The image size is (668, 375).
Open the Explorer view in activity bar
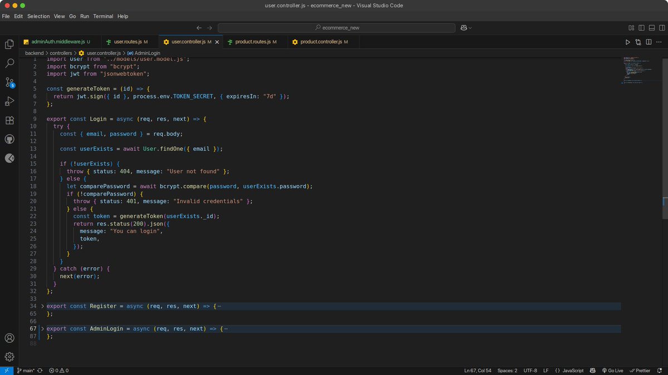[x=9, y=44]
